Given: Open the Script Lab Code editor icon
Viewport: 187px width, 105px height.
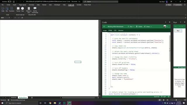Looking at the screenshot, I should click(3, 9).
